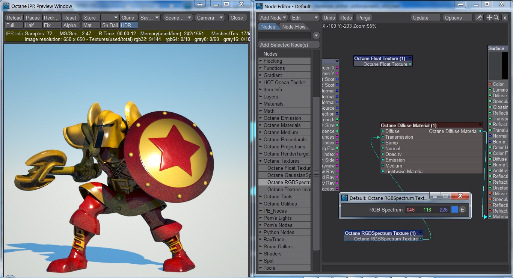Viewport: 513px width, 278px height.
Task: Click the horizontal resize arrows button in IPR window
Action: click(x=200, y=4)
